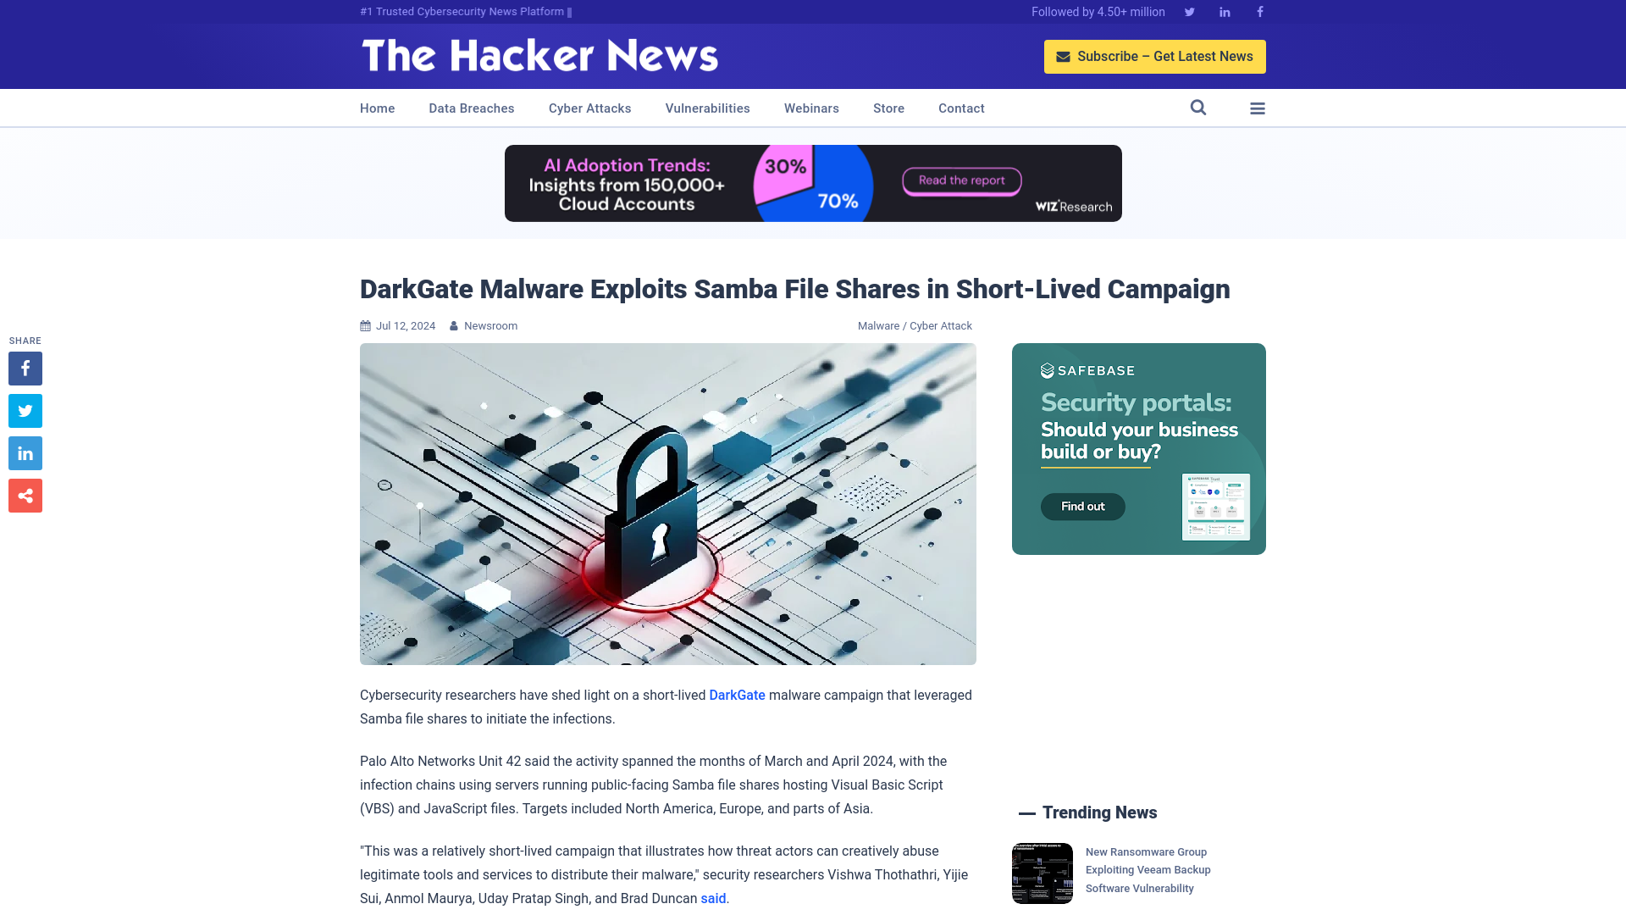Click the Find out button on SafeBase ad
Viewport: 1626px width, 915px height.
pos(1082,506)
